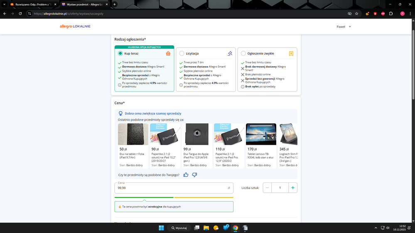Click the minus icon to decrease quantity
The width and height of the screenshot is (415, 233).
267,188
